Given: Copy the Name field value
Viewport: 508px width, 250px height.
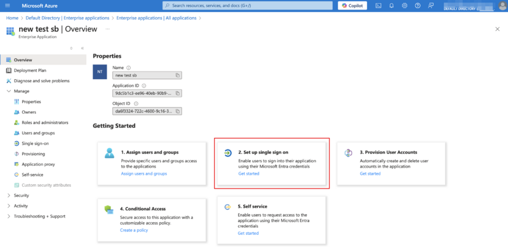Looking at the screenshot, I should (178, 75).
